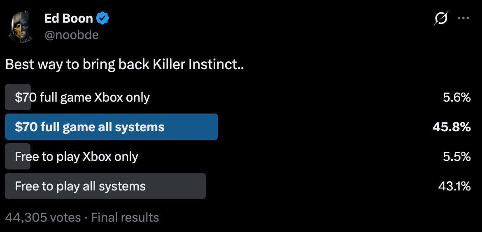Select the "$70 full game all systems" option
The image size is (482, 232).
point(90,127)
